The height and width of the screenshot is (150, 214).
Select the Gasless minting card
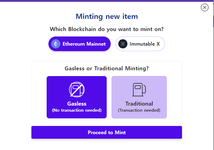coord(77,97)
